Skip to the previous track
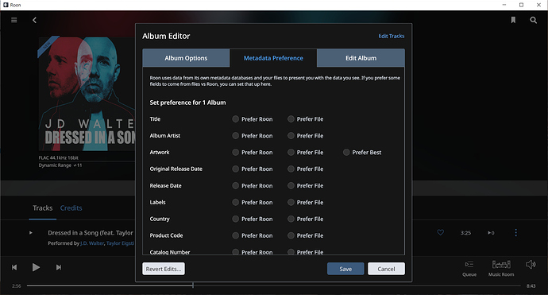548x295 pixels. coord(14,267)
